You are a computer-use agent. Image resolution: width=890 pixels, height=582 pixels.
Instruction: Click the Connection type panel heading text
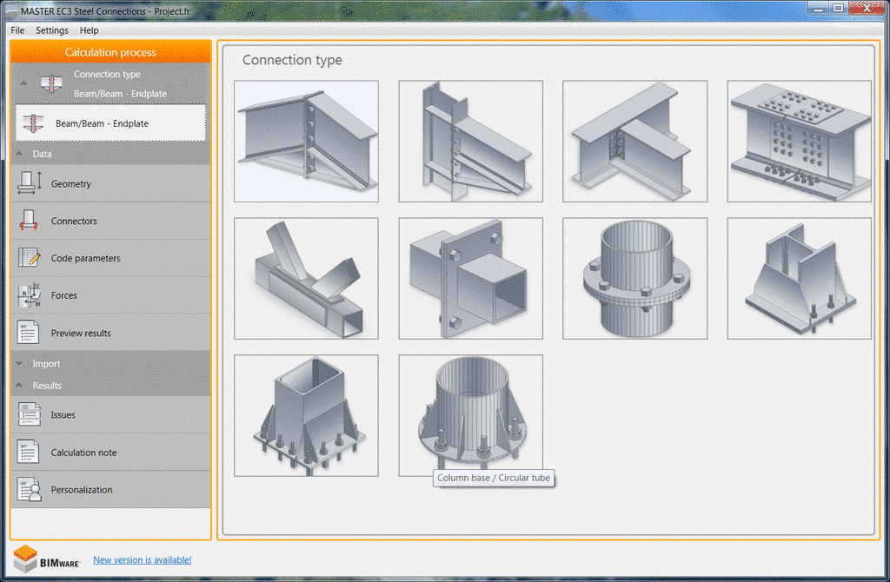[292, 60]
